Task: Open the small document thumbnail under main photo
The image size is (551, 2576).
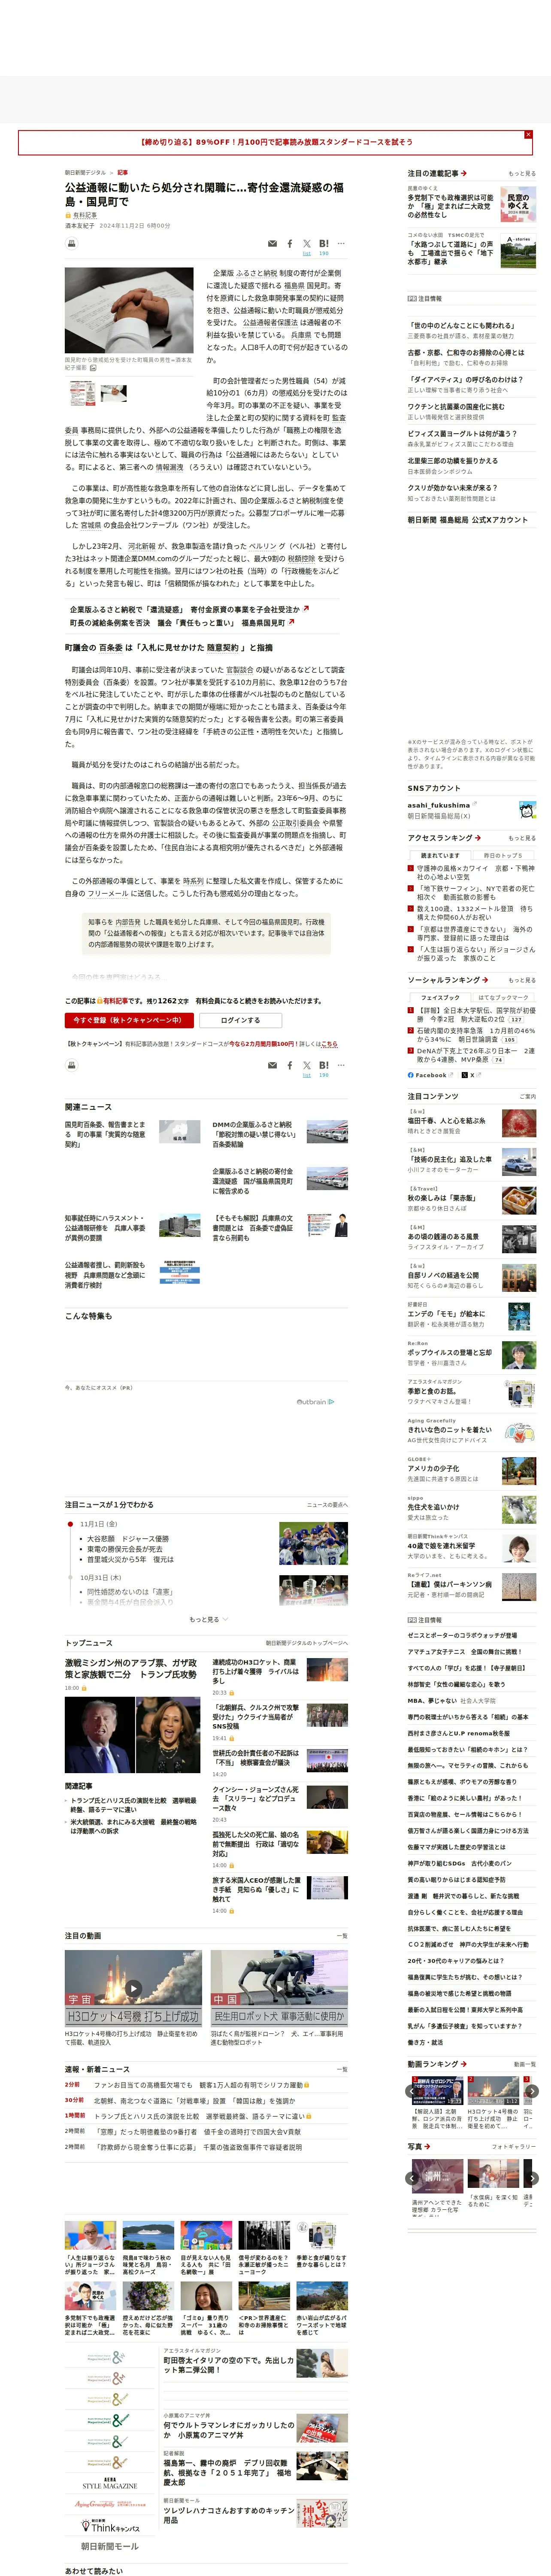Action: (83, 392)
